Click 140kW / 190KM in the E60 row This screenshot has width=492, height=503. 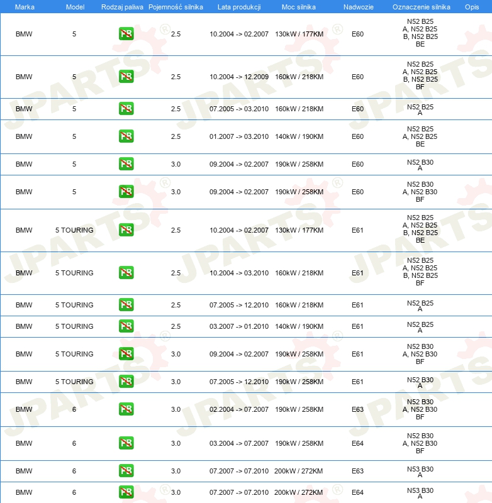coord(299,136)
